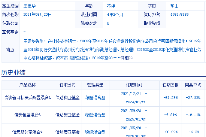The height and width of the screenshot is (137, 206).
Task: Click the 从业时间 label
Action: point(89,15)
